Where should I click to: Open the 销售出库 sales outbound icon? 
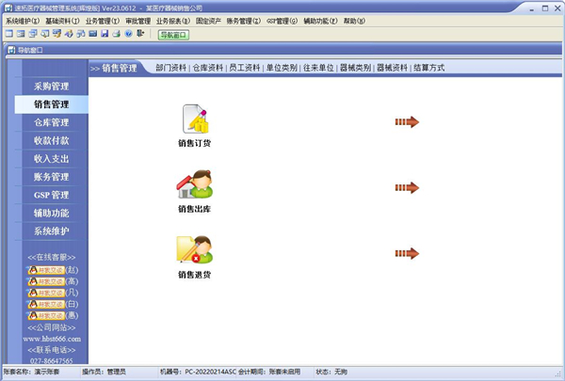pyautogui.click(x=195, y=184)
